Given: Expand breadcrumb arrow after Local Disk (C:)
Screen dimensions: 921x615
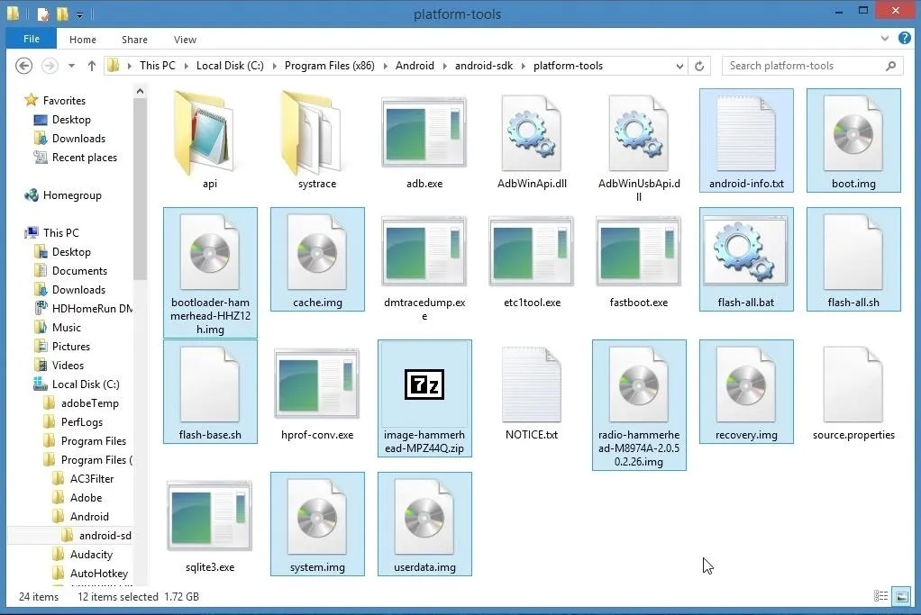Looking at the screenshot, I should 274,66.
